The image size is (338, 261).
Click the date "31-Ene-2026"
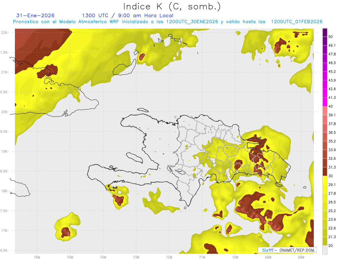[x=35, y=15]
